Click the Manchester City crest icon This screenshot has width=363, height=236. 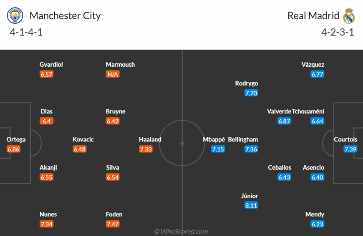coord(15,15)
